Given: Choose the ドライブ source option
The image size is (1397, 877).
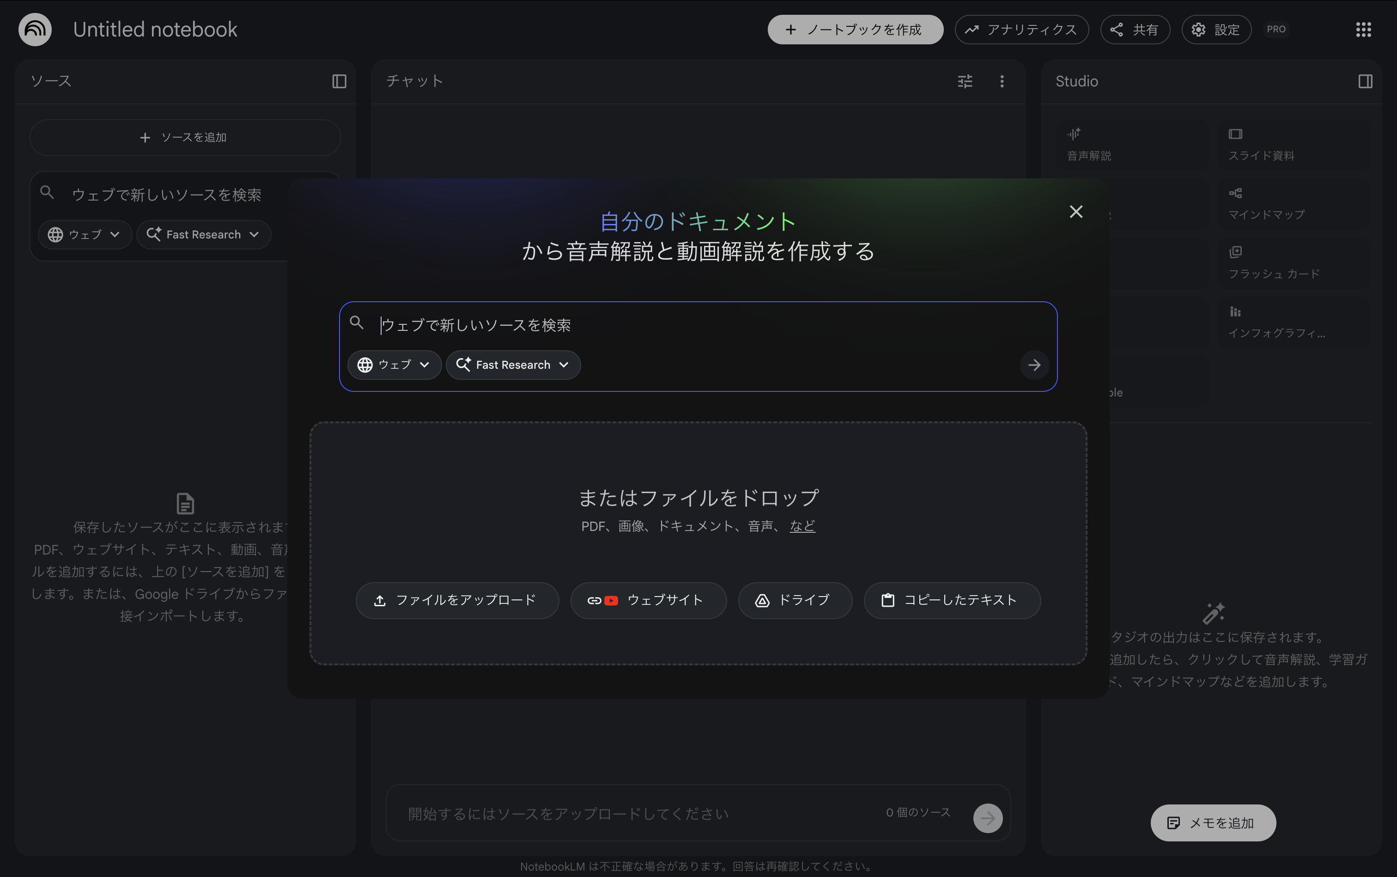Looking at the screenshot, I should (x=795, y=600).
